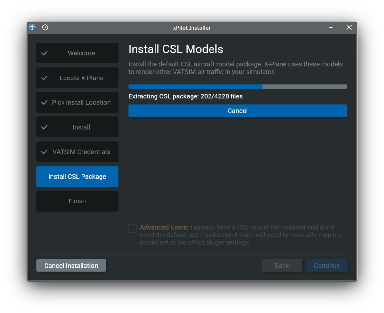Click the checkmark beside Install
384x313 pixels.
tap(45, 127)
